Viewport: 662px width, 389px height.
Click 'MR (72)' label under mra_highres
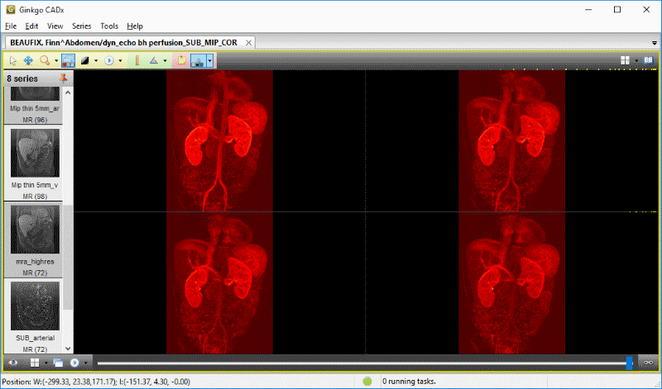coord(35,273)
